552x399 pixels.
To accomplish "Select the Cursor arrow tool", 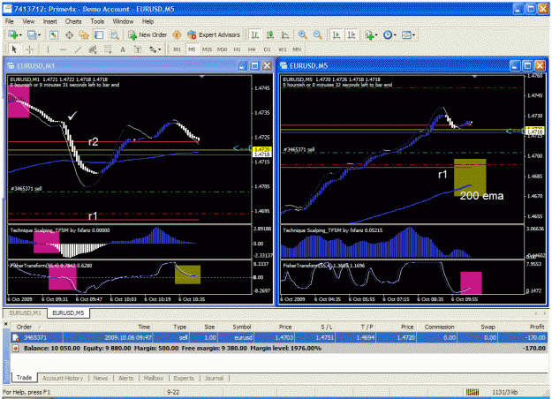I will click(x=14, y=49).
